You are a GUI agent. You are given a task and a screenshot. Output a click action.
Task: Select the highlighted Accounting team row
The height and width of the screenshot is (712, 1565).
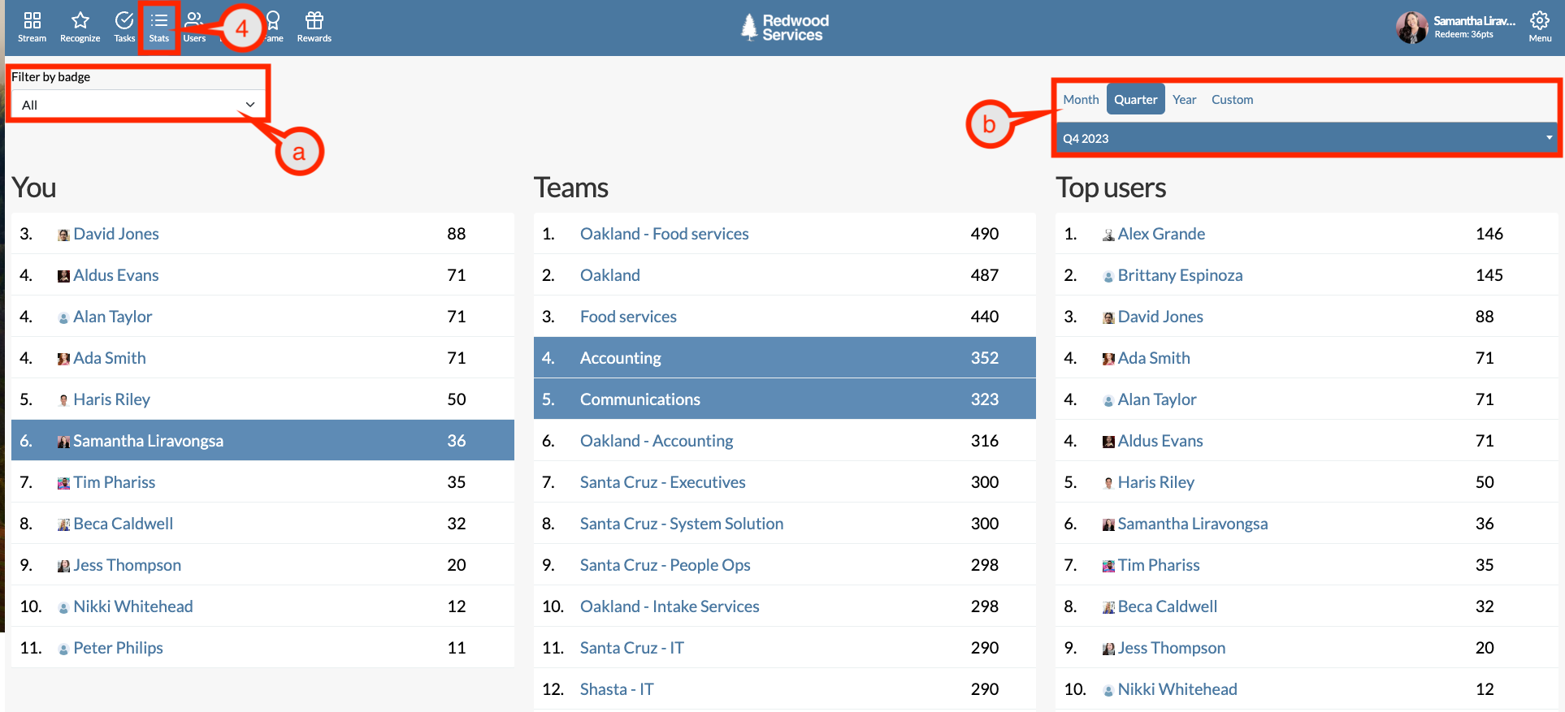click(621, 358)
